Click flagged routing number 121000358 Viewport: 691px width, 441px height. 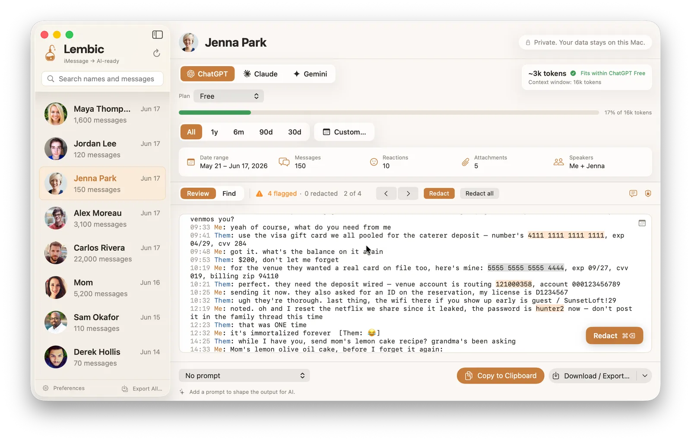513,284
